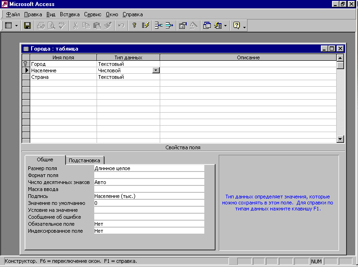Click the Размер поля field showing Длинное целое
358x267 pixels.
(x=149, y=168)
